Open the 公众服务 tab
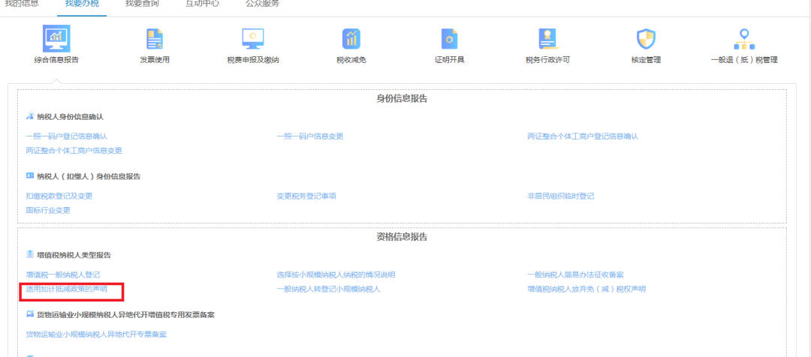This screenshot has width=811, height=357. click(262, 4)
